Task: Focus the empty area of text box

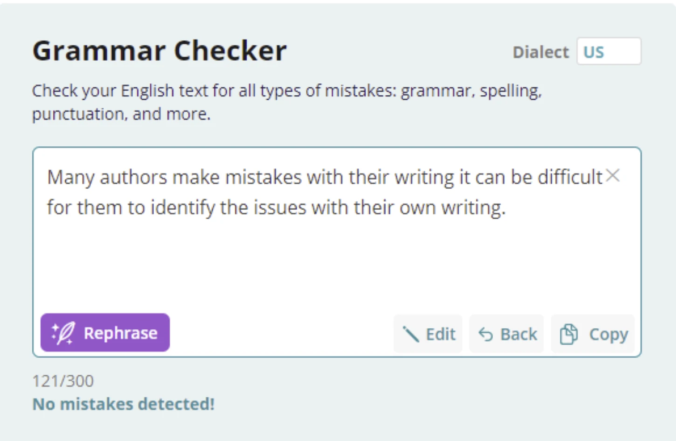Action: 336,263
